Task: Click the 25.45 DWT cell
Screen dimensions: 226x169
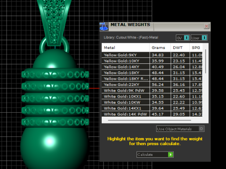Action: 180,91
